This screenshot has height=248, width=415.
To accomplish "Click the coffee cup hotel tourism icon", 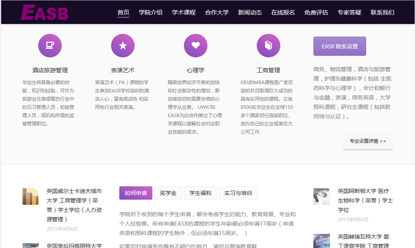I will tap(50, 46).
